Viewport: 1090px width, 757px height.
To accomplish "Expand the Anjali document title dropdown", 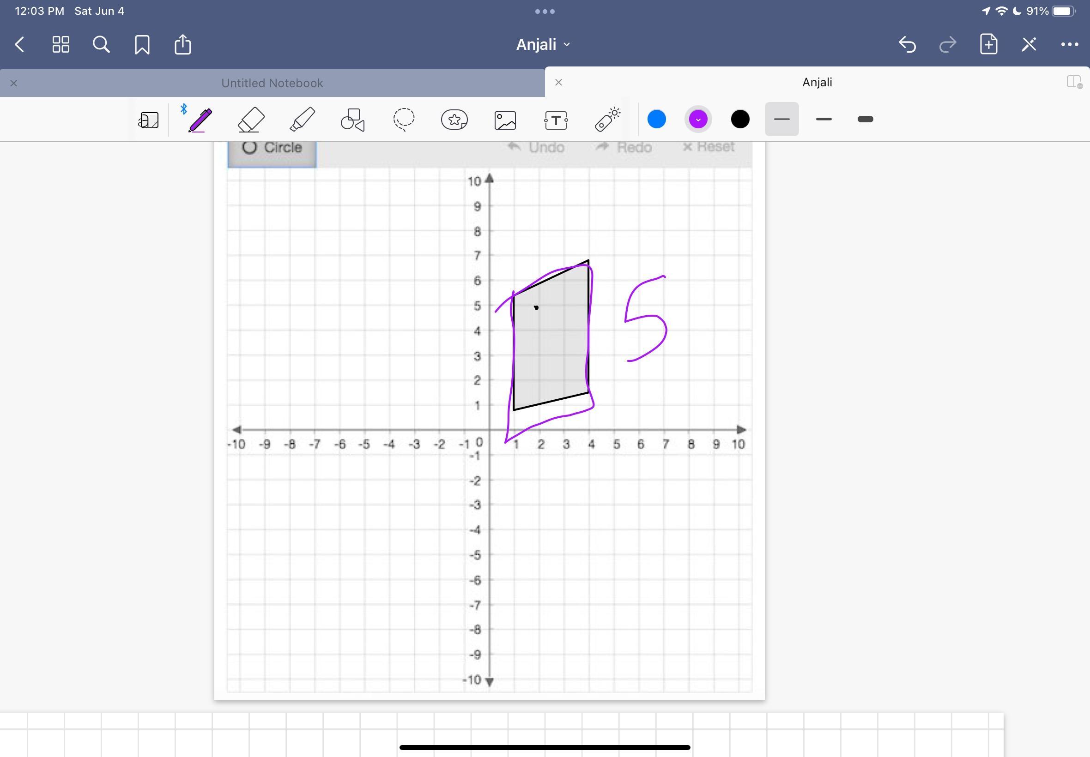I will (543, 45).
